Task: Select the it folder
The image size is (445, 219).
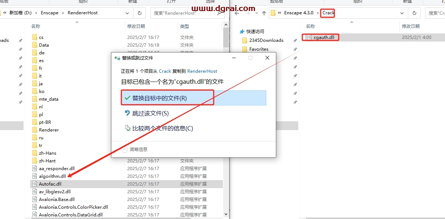Action: [x=40, y=76]
